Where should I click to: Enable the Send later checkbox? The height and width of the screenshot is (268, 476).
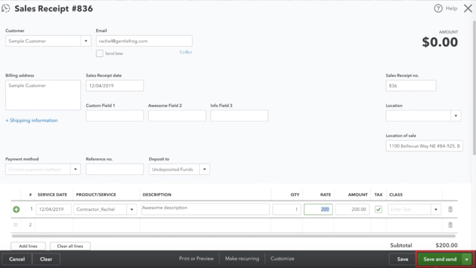pos(99,53)
